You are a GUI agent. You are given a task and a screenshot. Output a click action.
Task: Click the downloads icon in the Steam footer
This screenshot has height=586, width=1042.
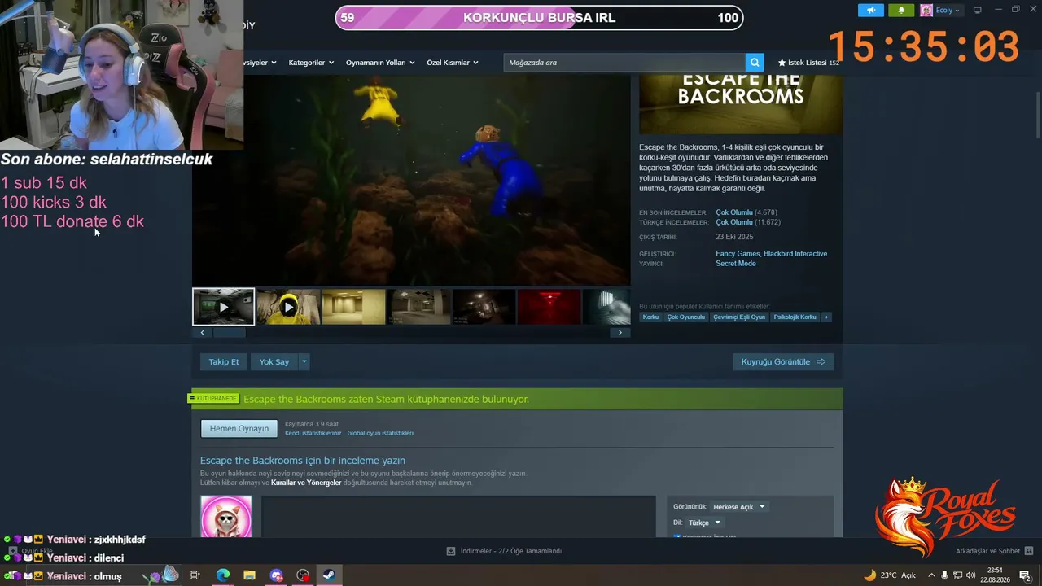click(451, 551)
